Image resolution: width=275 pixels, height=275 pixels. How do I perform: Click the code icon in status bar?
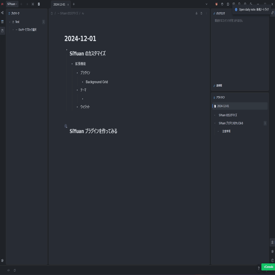coord(8,270)
